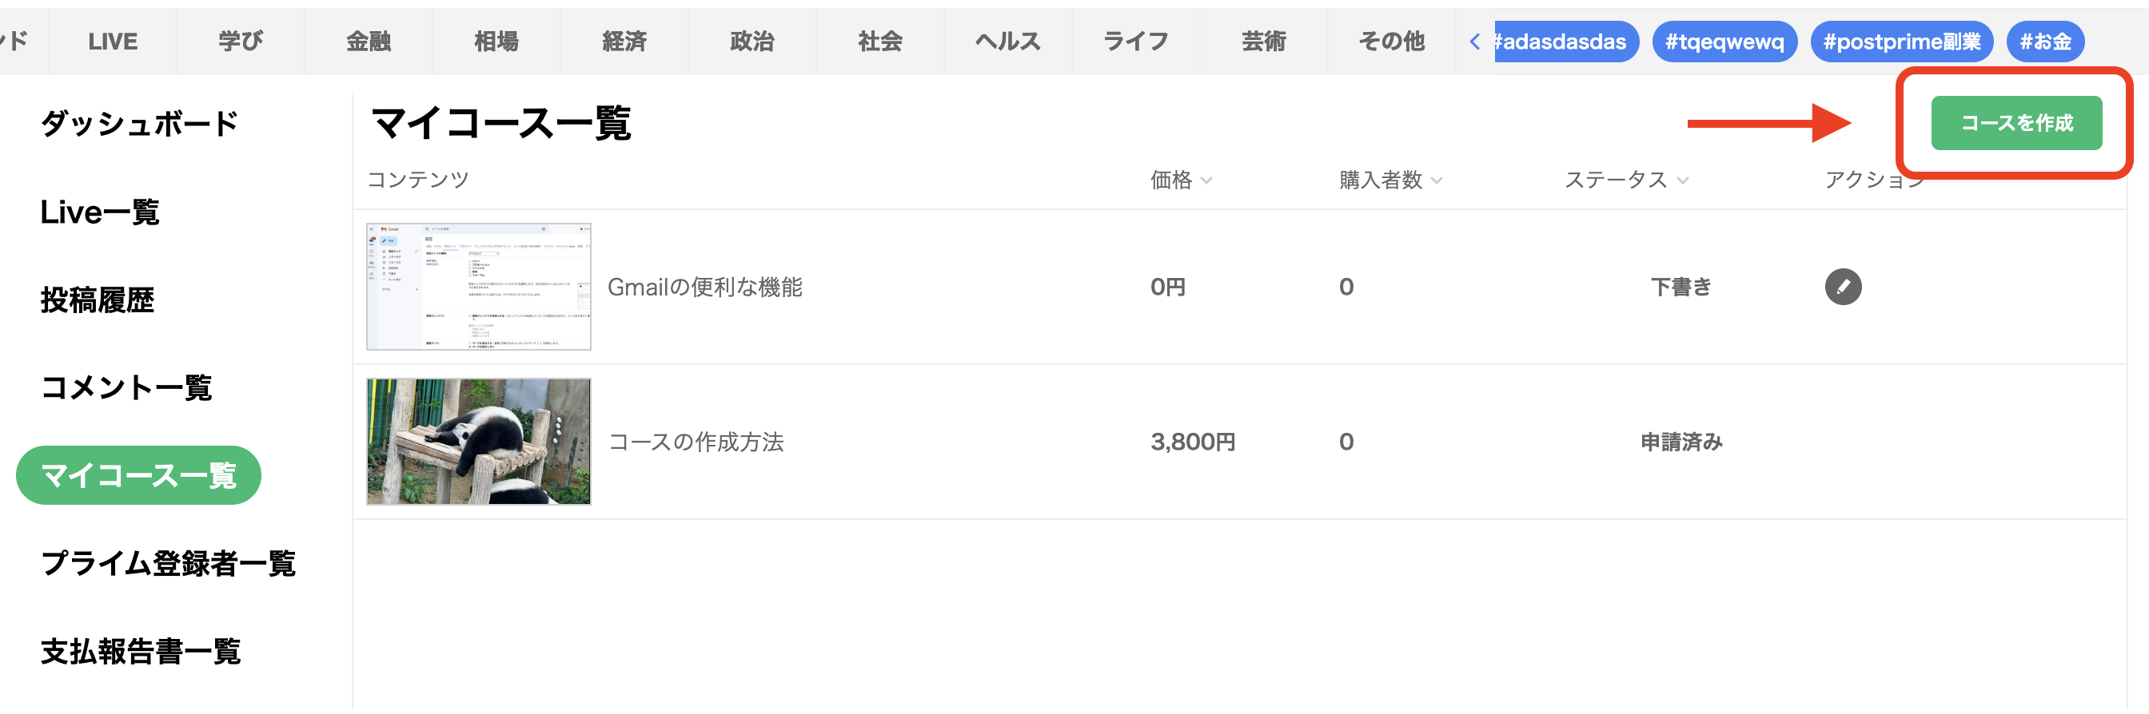The image size is (2149, 714).
Task: Click the left chevron beside hashtag tags
Action: point(1474,42)
